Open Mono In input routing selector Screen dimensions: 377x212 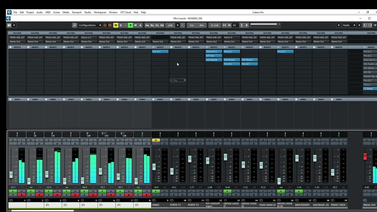pos(232,37)
